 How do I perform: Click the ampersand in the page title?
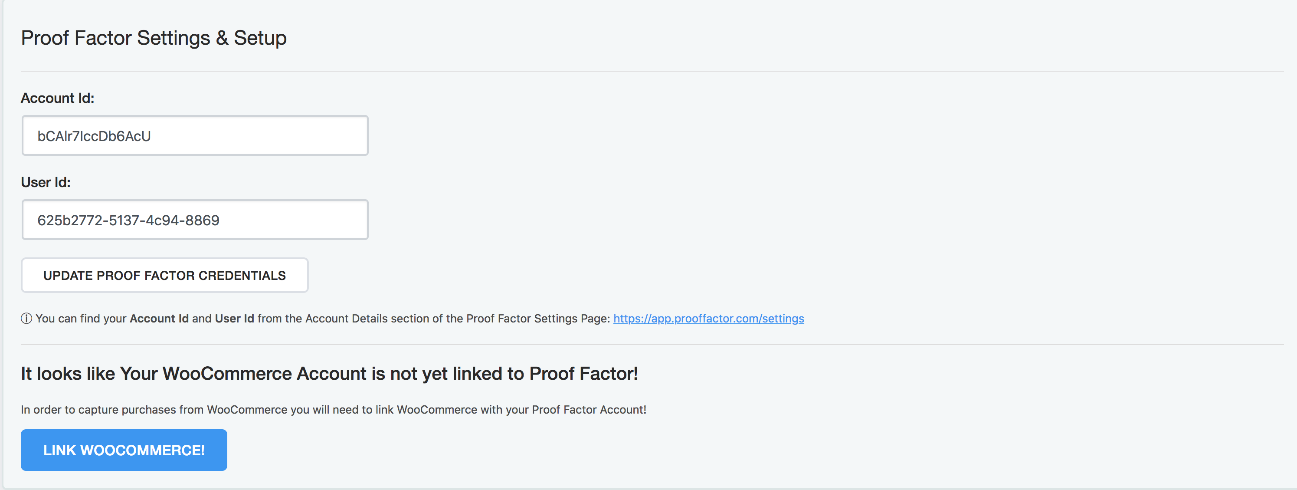pos(222,38)
